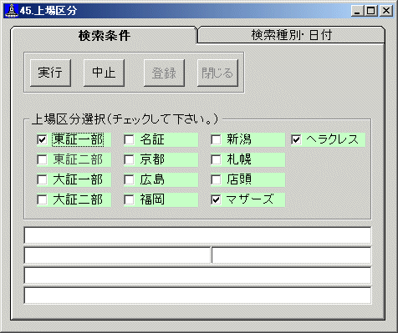Enable the 札幌 checkbox
The width and height of the screenshot is (398, 333).
216,159
